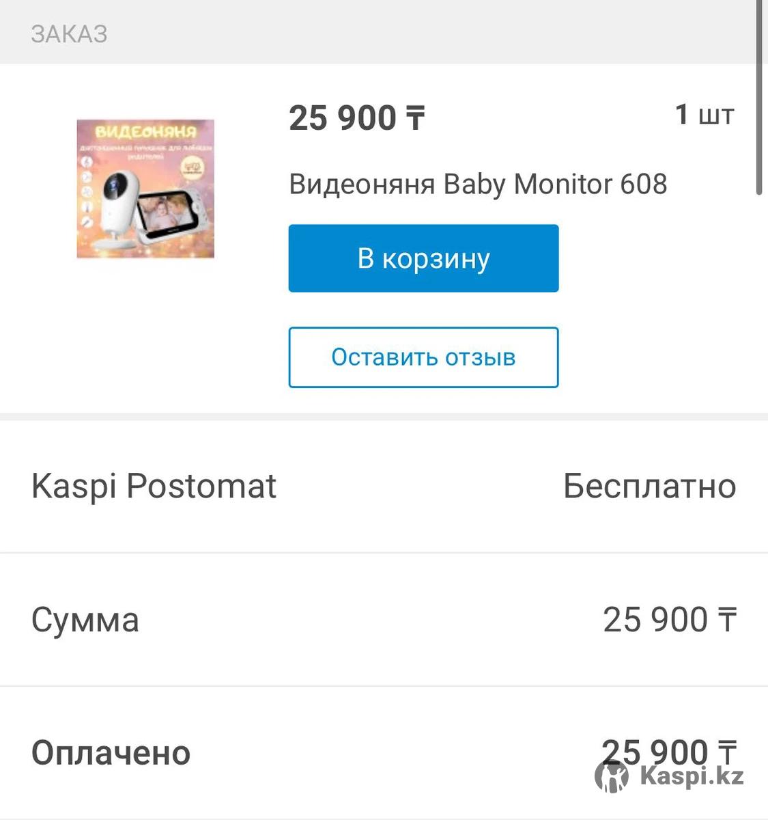Click the 1 шт quantity label
This screenshot has height=820, width=768.
[x=704, y=115]
